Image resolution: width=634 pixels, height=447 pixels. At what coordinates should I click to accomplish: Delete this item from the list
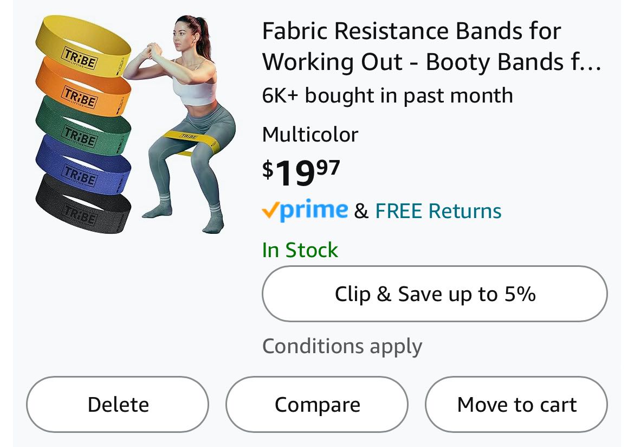point(118,405)
